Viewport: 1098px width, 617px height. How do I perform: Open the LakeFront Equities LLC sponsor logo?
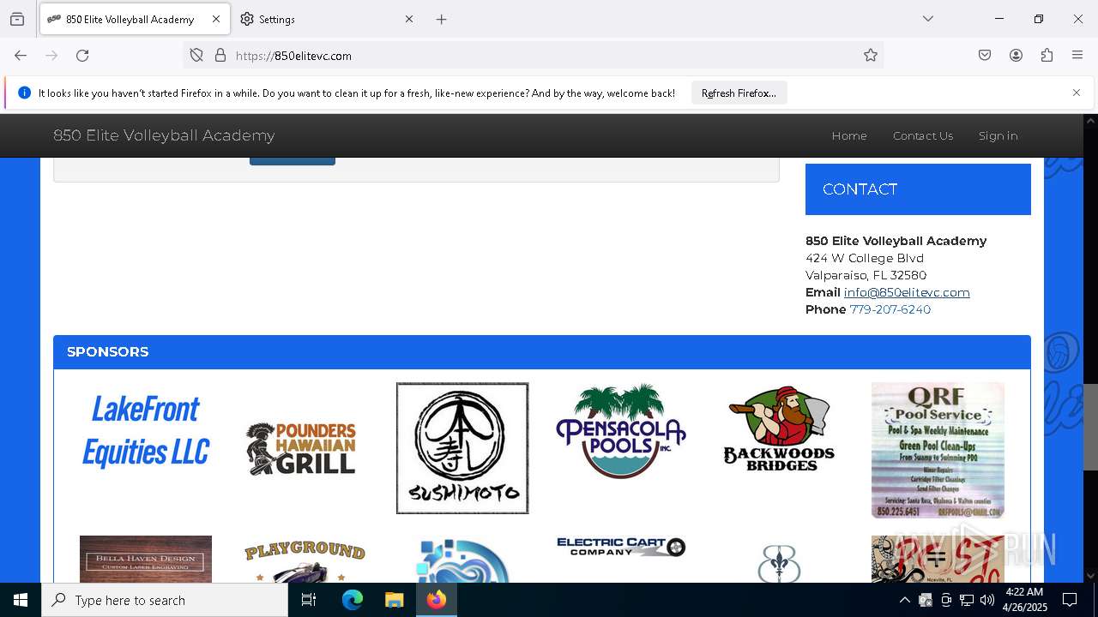146,430
